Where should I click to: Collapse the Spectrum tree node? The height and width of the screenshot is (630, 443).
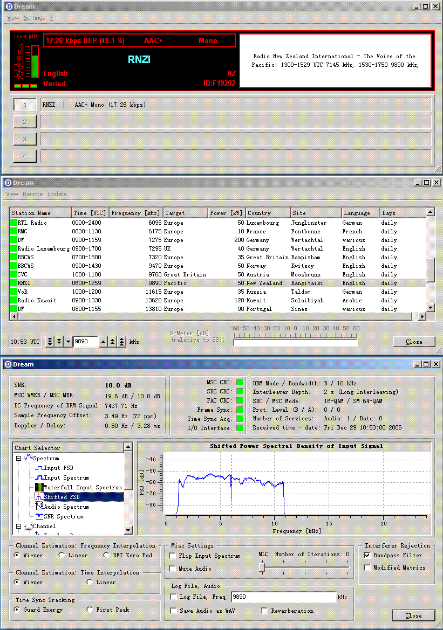pyautogui.click(x=18, y=458)
